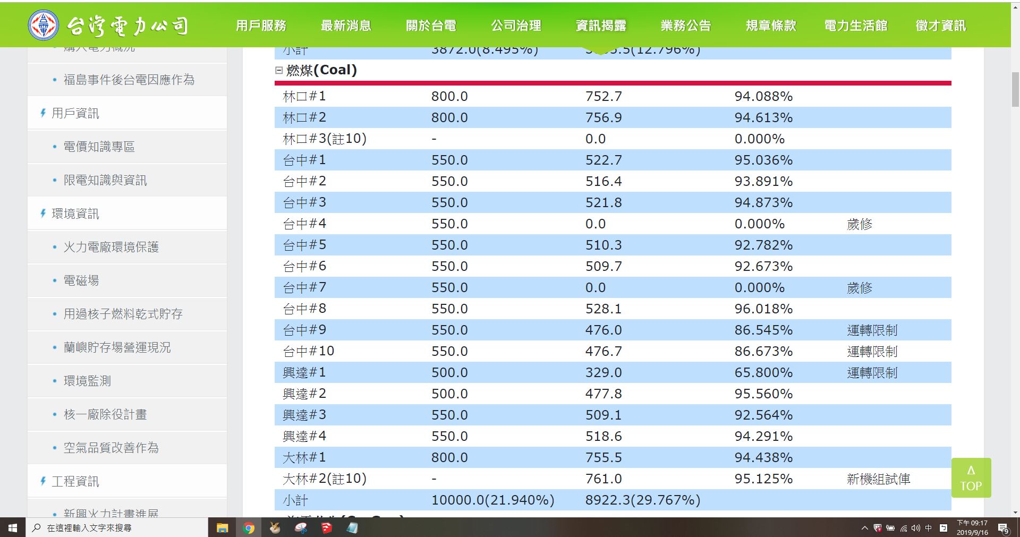
Task: Switch to Chrome in the taskbar
Action: coord(248,527)
